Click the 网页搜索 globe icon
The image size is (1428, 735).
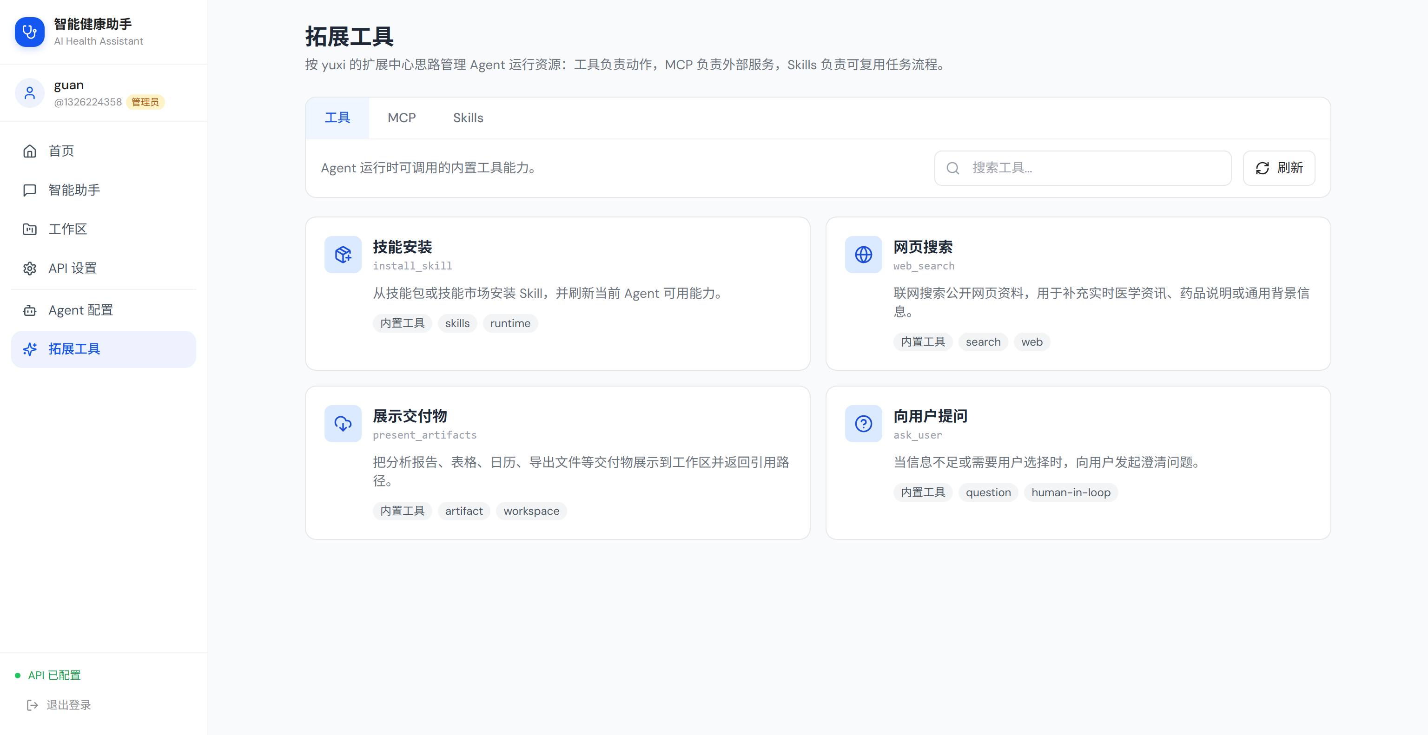point(863,254)
